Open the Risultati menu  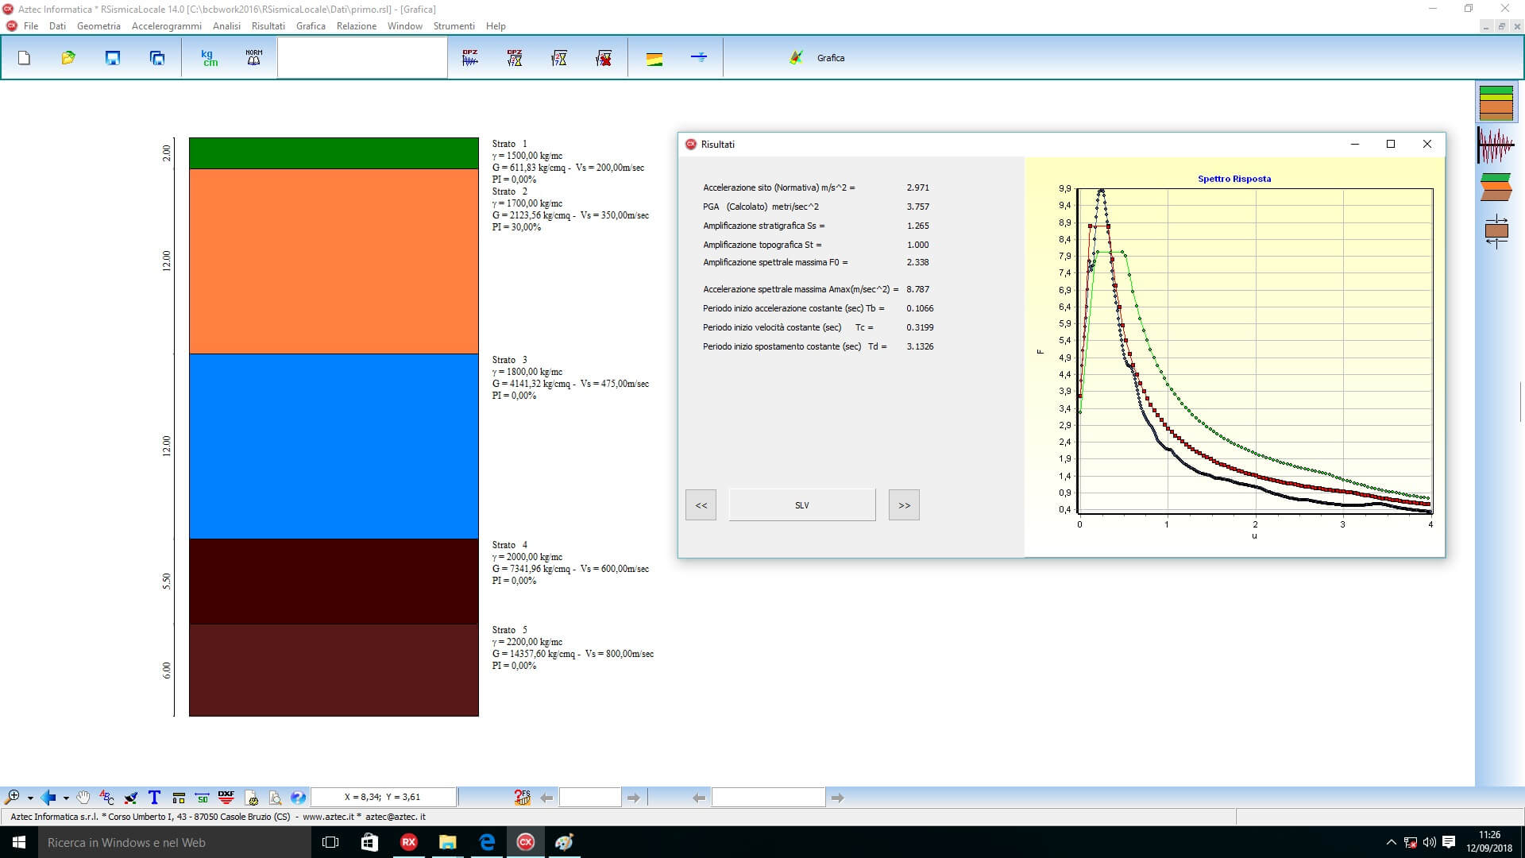coord(268,26)
